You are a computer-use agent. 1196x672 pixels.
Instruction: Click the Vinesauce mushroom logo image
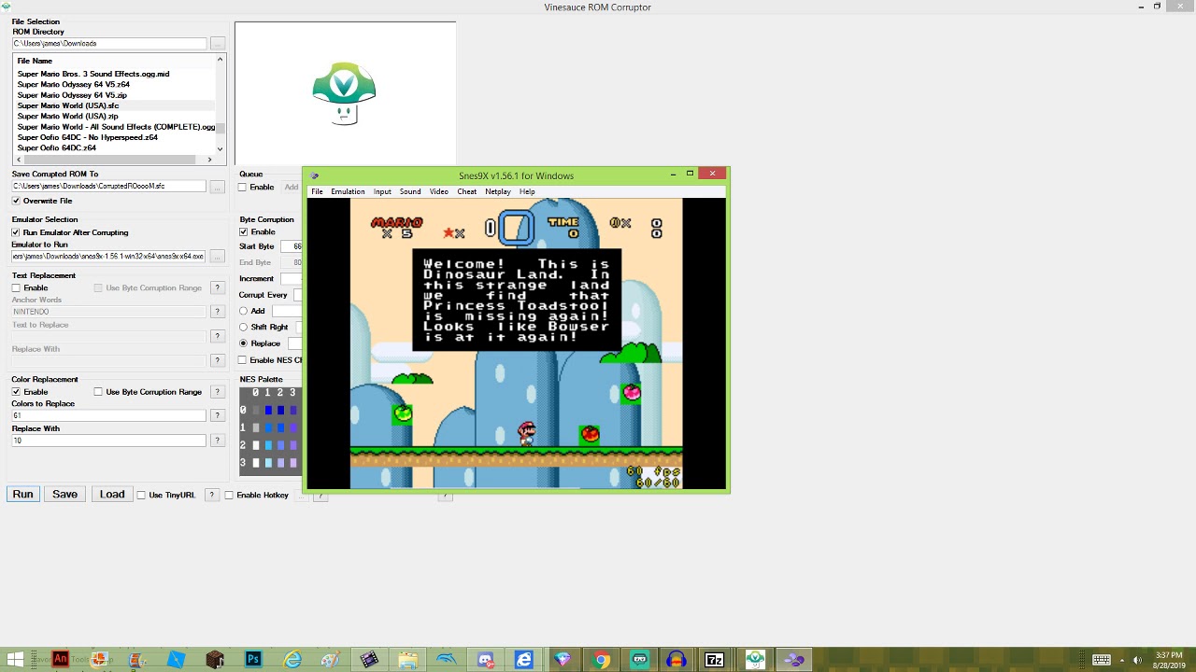[x=344, y=93]
